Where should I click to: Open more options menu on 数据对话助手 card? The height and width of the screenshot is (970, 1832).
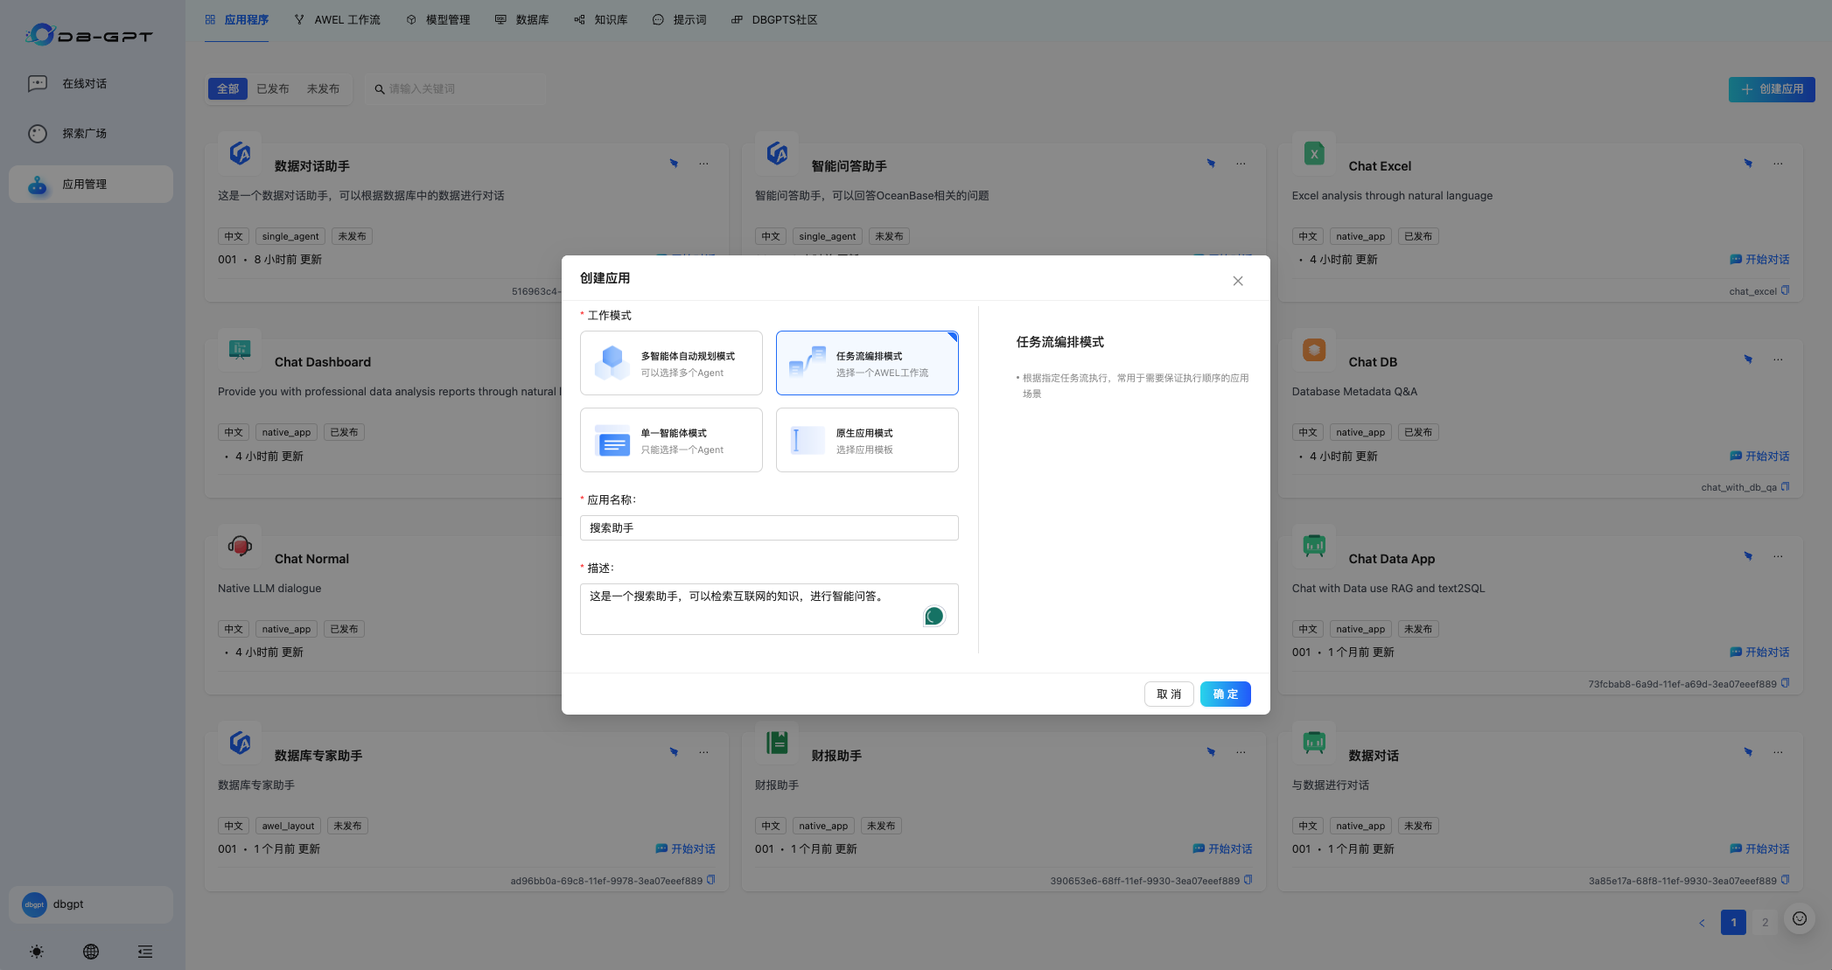704,163
